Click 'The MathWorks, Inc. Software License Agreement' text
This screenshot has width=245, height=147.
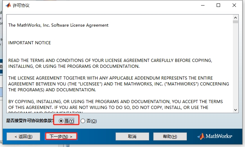coord(58,25)
